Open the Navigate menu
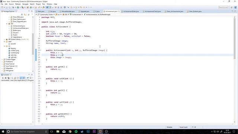Screen dimensions: 238x134 coord(25,4)
